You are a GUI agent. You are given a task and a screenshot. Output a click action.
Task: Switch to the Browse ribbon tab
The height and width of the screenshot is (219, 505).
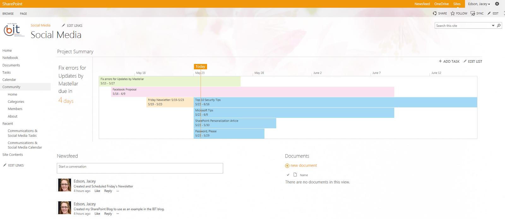click(x=8, y=14)
